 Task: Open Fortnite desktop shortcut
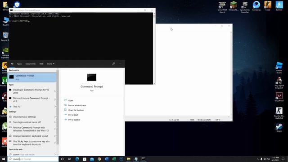tap(279, 6)
